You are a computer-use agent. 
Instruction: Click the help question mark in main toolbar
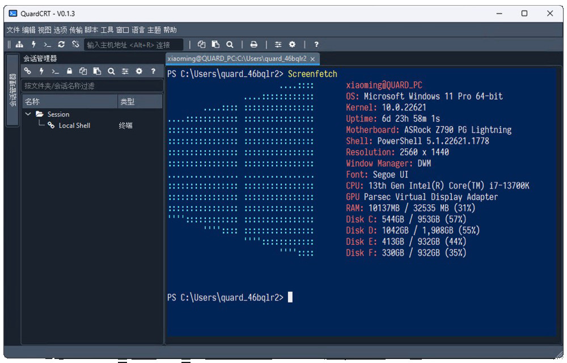(316, 44)
